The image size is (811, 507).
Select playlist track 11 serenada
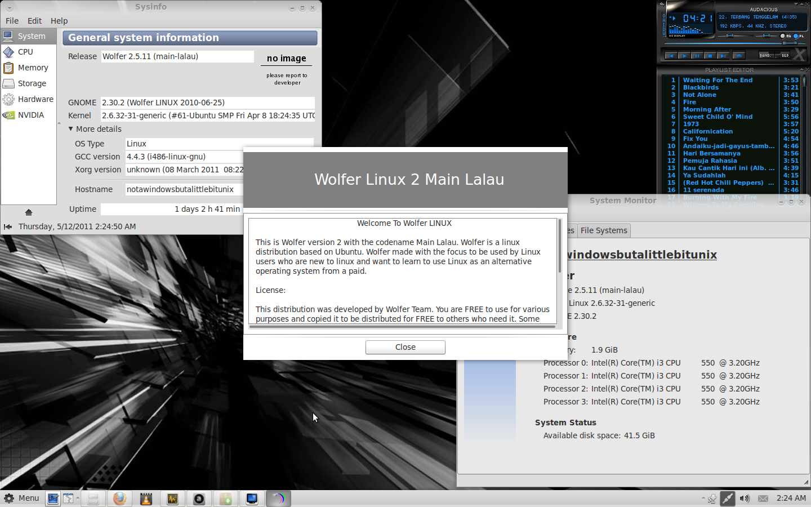point(703,190)
